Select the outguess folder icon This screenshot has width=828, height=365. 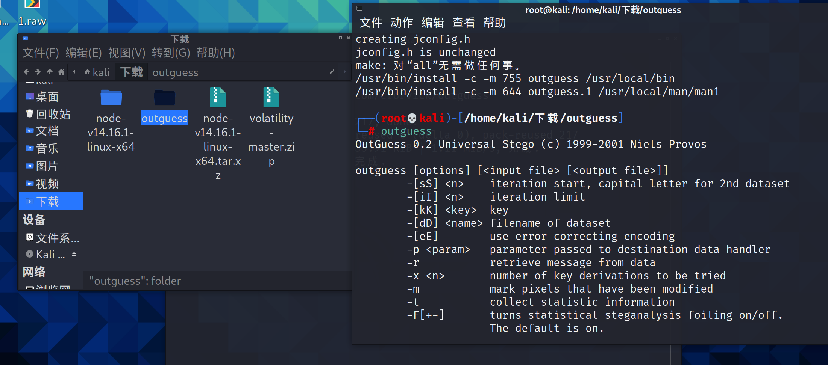pos(164,97)
